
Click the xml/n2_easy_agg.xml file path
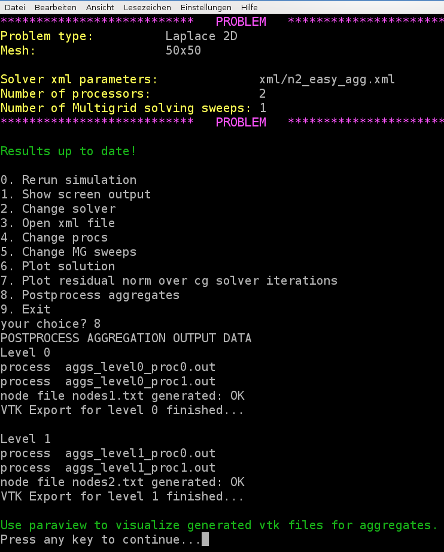pyautogui.click(x=327, y=79)
